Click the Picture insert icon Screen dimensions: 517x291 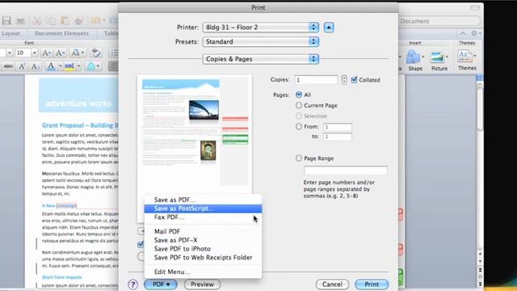click(x=437, y=57)
